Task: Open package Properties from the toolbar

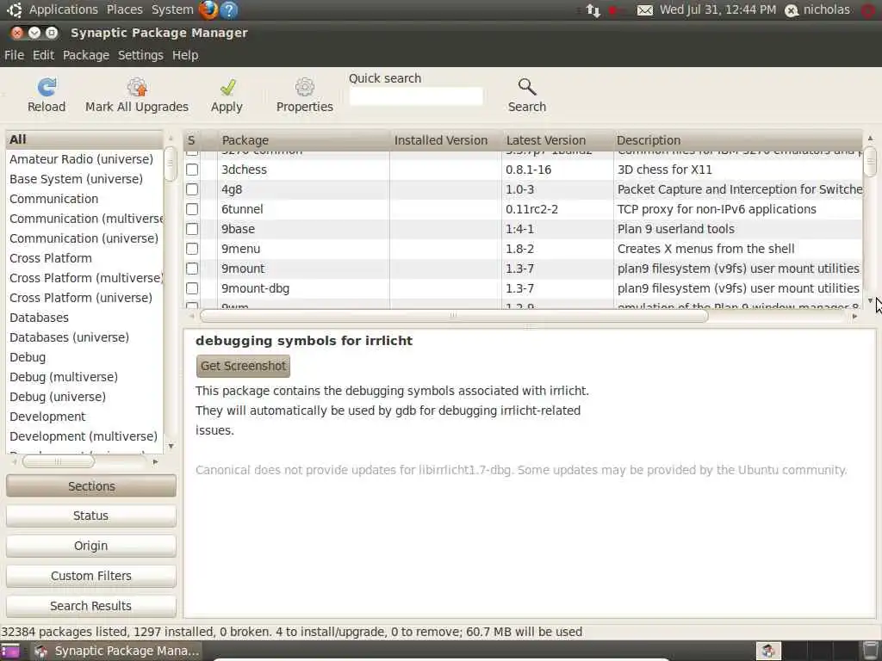Action: click(304, 87)
